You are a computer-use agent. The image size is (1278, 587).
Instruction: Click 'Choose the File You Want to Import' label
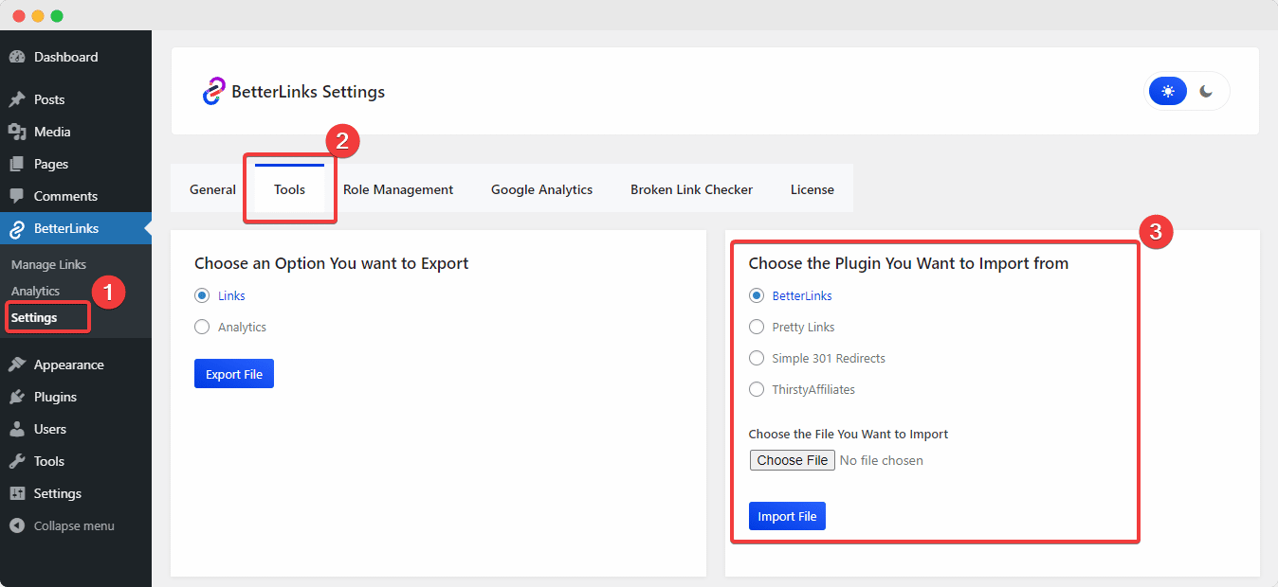click(849, 434)
